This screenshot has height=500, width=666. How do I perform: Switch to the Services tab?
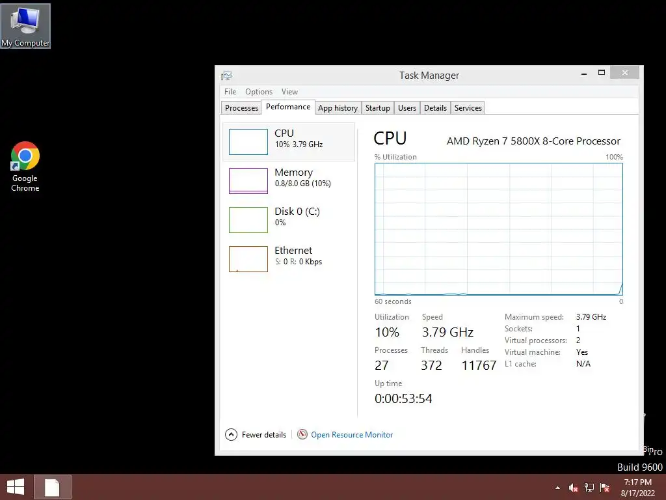pos(468,108)
